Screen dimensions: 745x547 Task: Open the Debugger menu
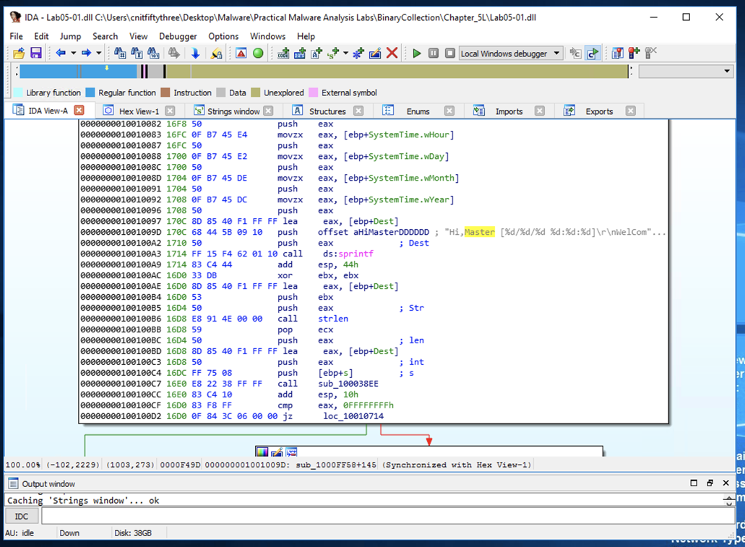(178, 36)
